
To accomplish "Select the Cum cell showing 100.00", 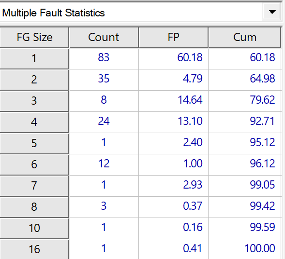I will [245, 249].
